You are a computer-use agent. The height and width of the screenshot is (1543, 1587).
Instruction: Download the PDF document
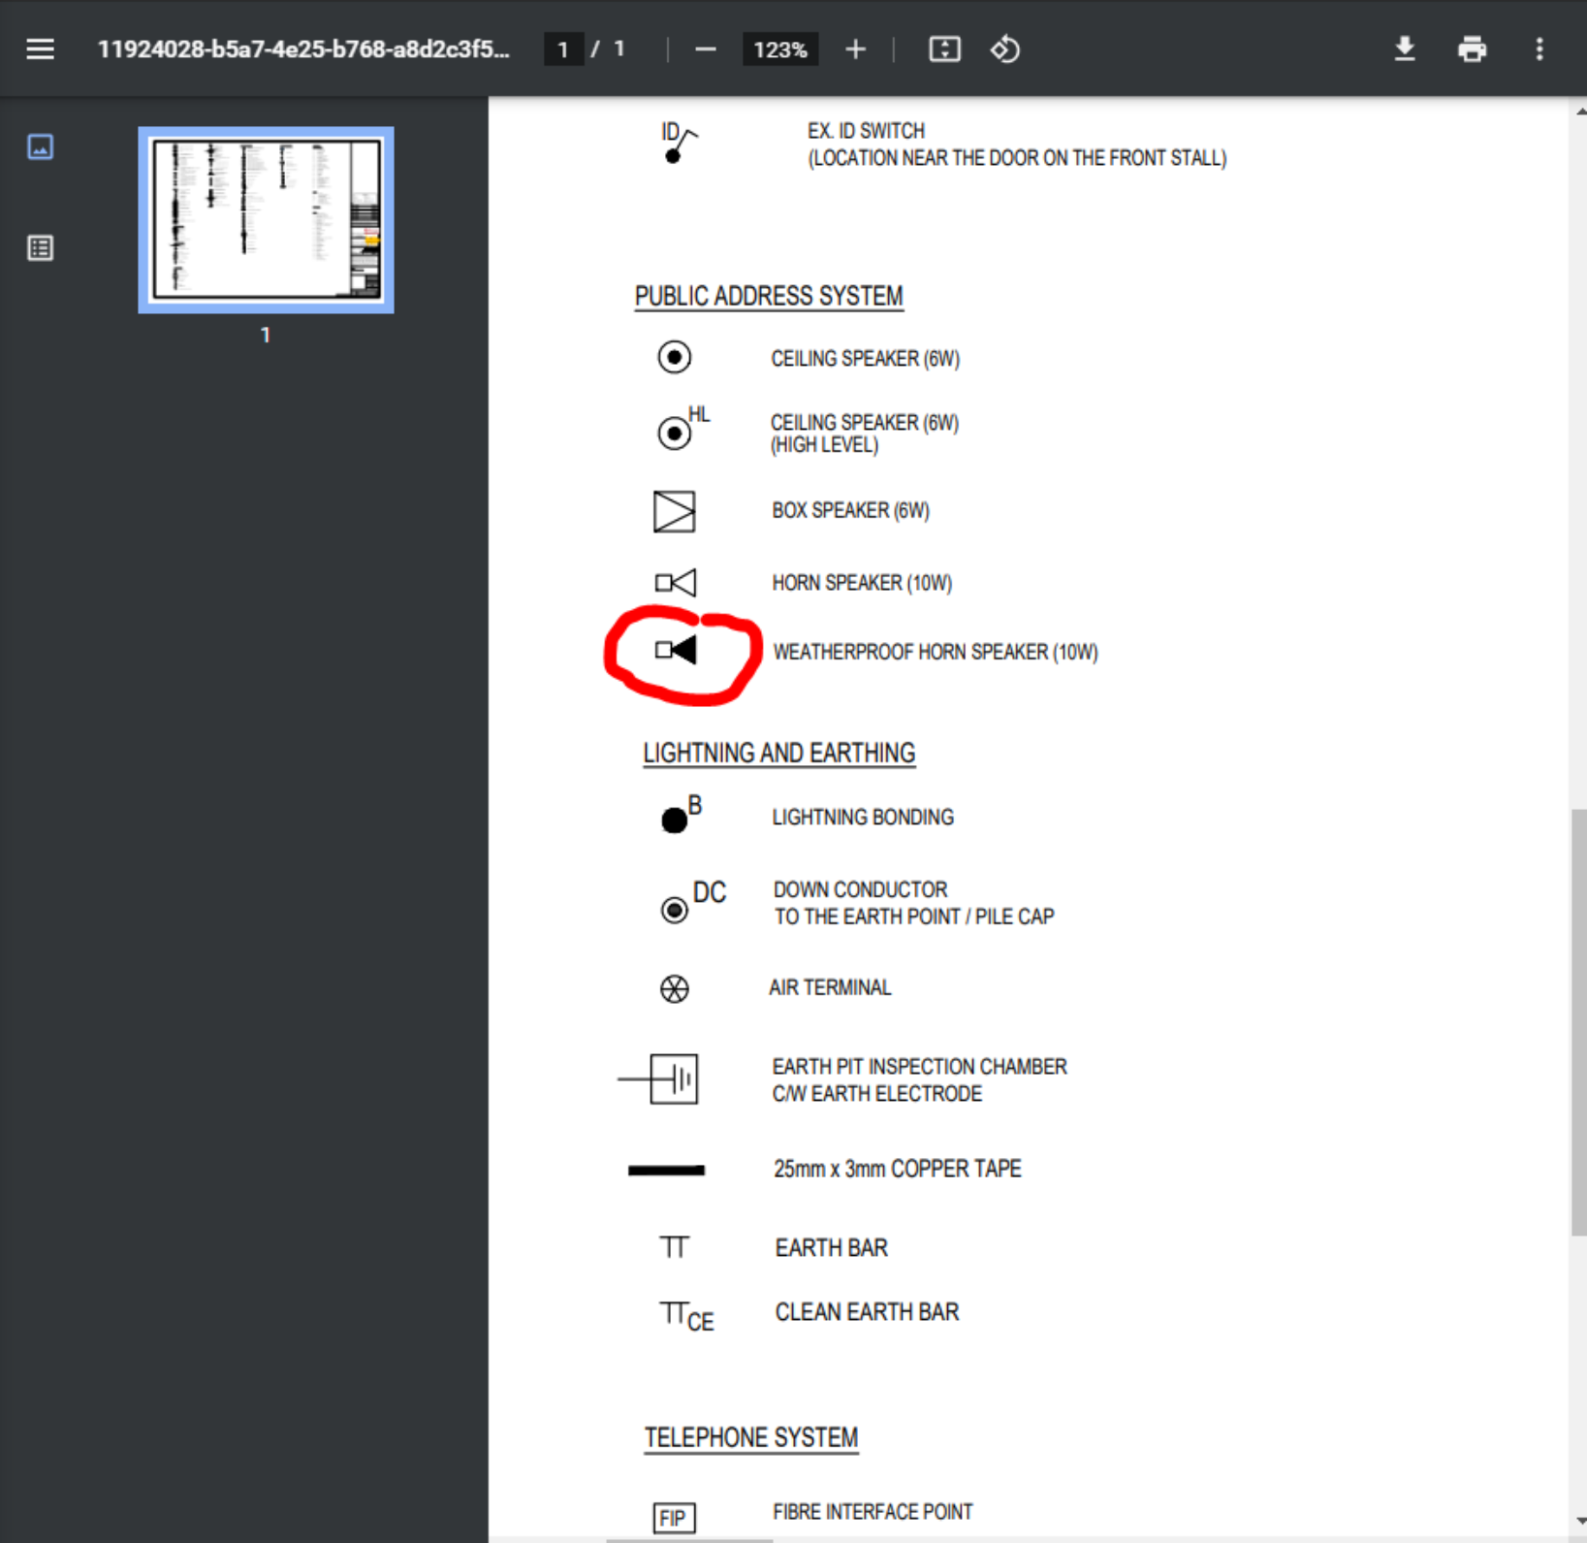click(x=1405, y=48)
